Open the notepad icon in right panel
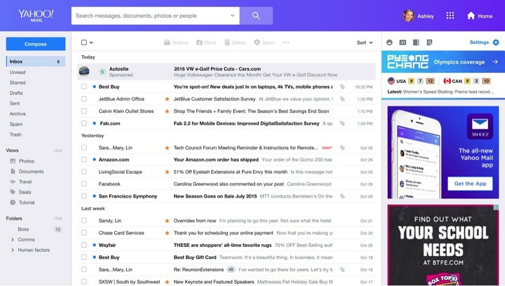Screen dimensions: 505x286 click(x=429, y=42)
